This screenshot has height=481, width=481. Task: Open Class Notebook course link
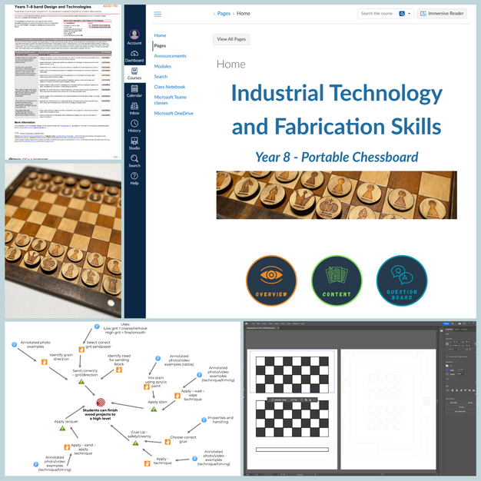tap(170, 87)
